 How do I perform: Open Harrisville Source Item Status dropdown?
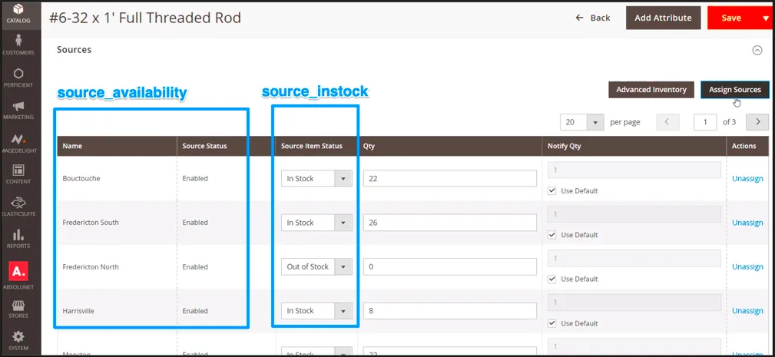click(316, 311)
